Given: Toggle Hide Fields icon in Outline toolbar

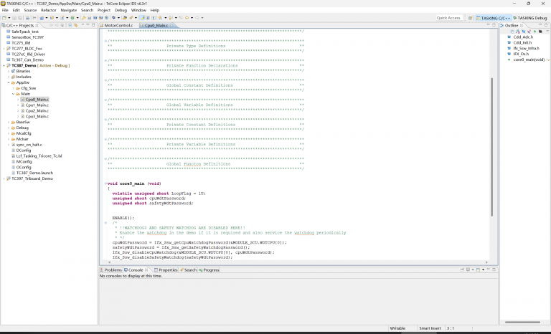Looking at the screenshot, I should click(523, 32).
